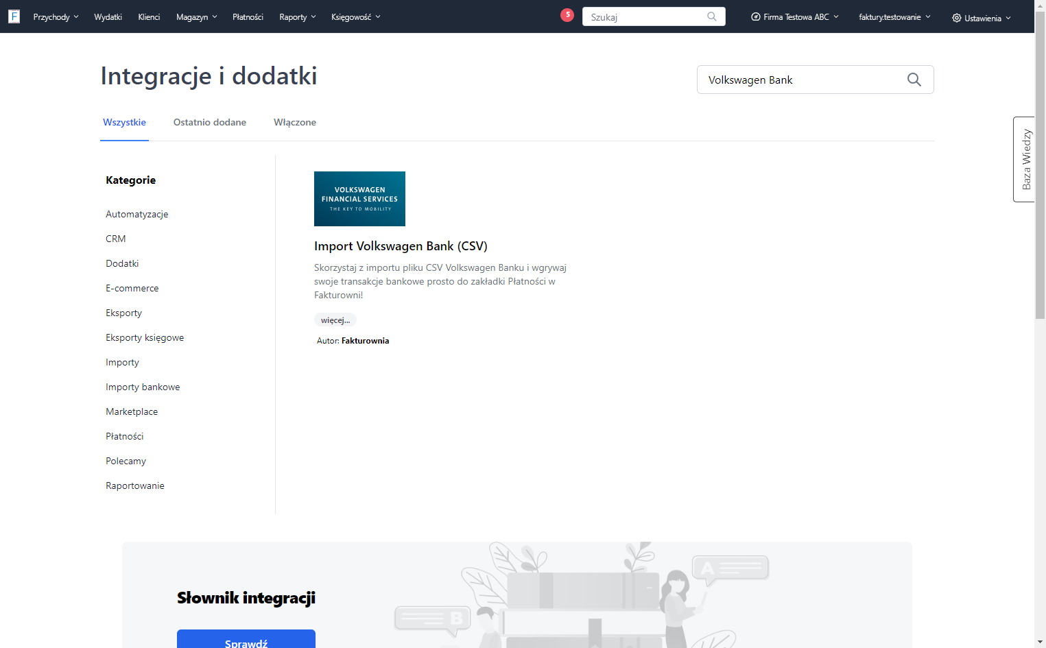1046x648 pixels.
Task: Expand the Raporty dropdown menu
Action: (298, 17)
